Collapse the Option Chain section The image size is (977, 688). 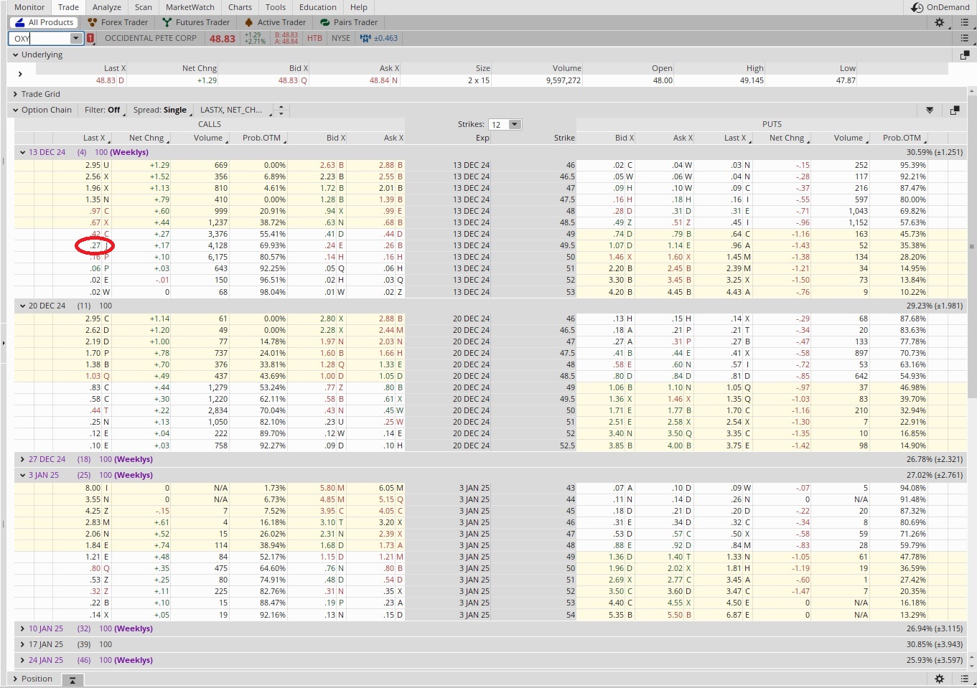[15, 110]
